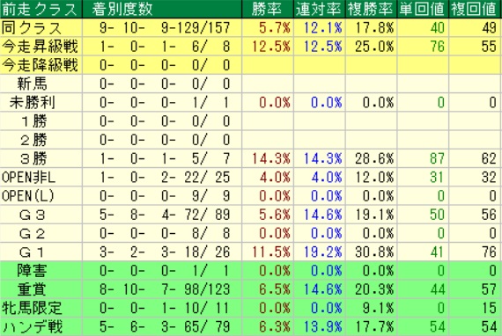The image size is (502, 336).
Task: Click the 着別度数 column header
Action: click(162, 9)
